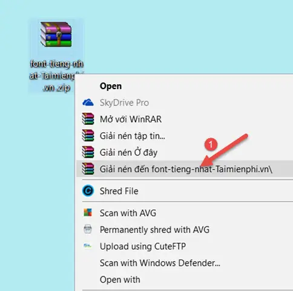293x291 pixels.
Task: Click the AVG colored square icon
Action: (x=88, y=212)
